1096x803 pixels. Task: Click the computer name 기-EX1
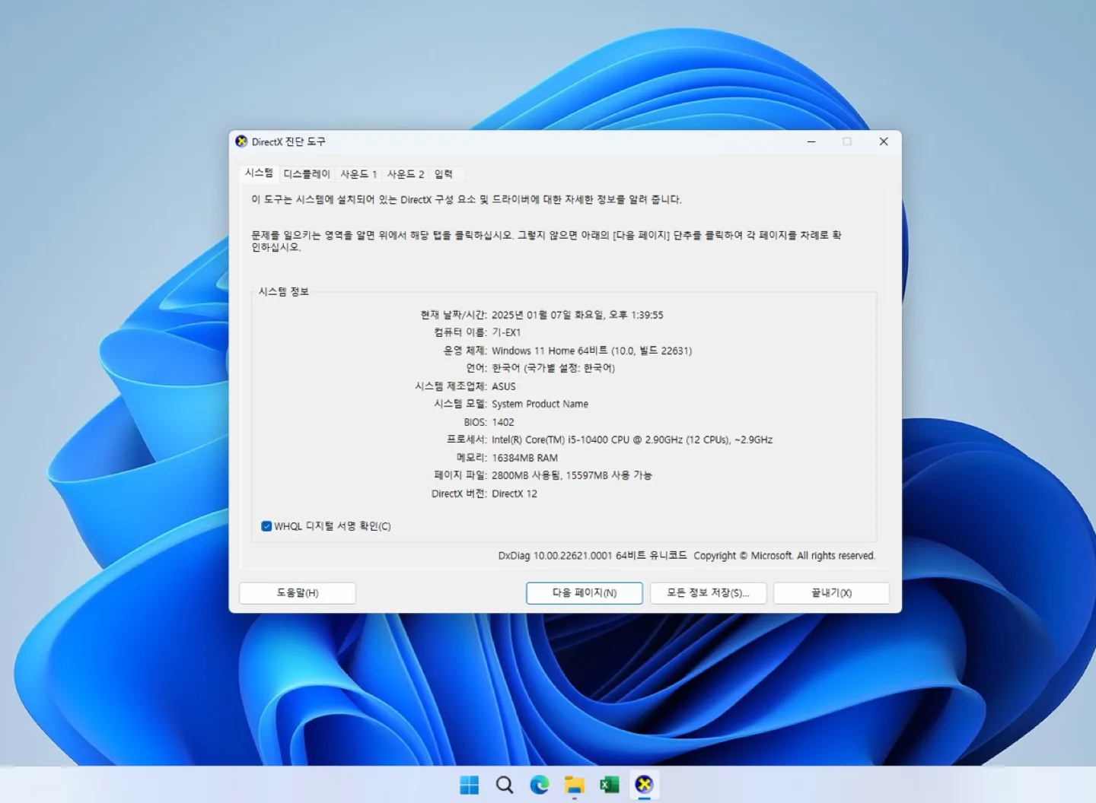pyautogui.click(x=506, y=332)
